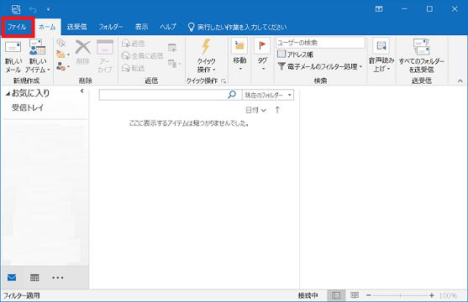Viewport: 468px width, 302px height.
Task: Click the send/receive quick access icon
Action: tap(16, 9)
